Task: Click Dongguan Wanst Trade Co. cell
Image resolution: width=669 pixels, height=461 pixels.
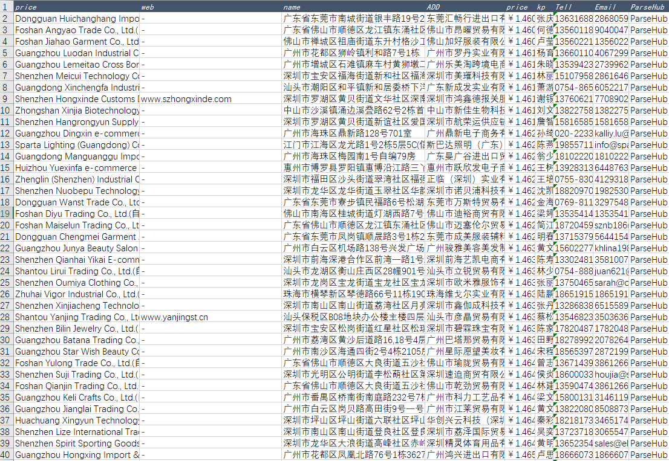Action: click(77, 202)
